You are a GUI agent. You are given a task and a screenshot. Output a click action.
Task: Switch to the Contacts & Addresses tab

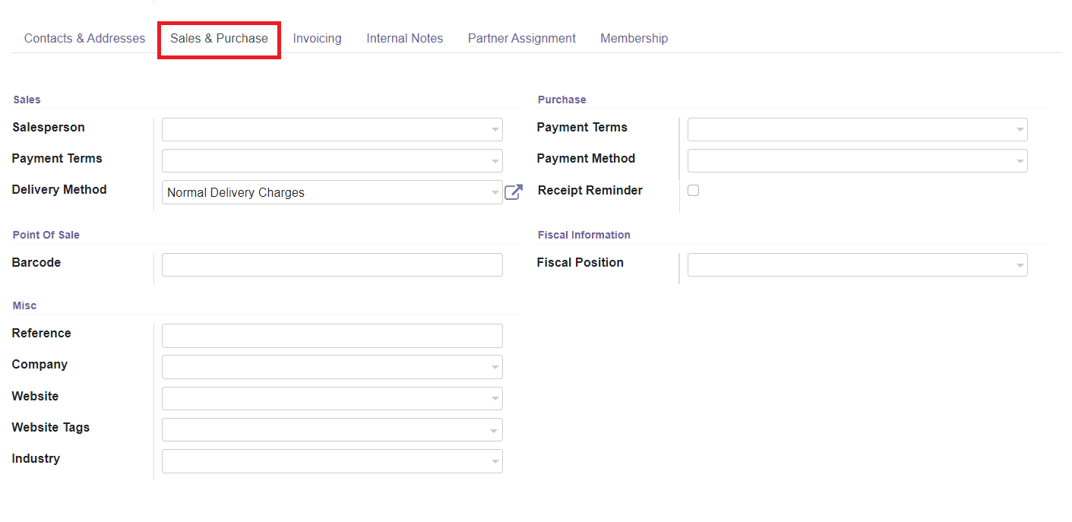coord(84,38)
